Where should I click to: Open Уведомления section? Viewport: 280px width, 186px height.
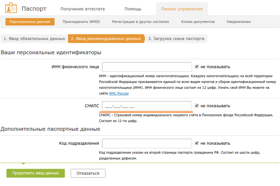tap(239, 22)
